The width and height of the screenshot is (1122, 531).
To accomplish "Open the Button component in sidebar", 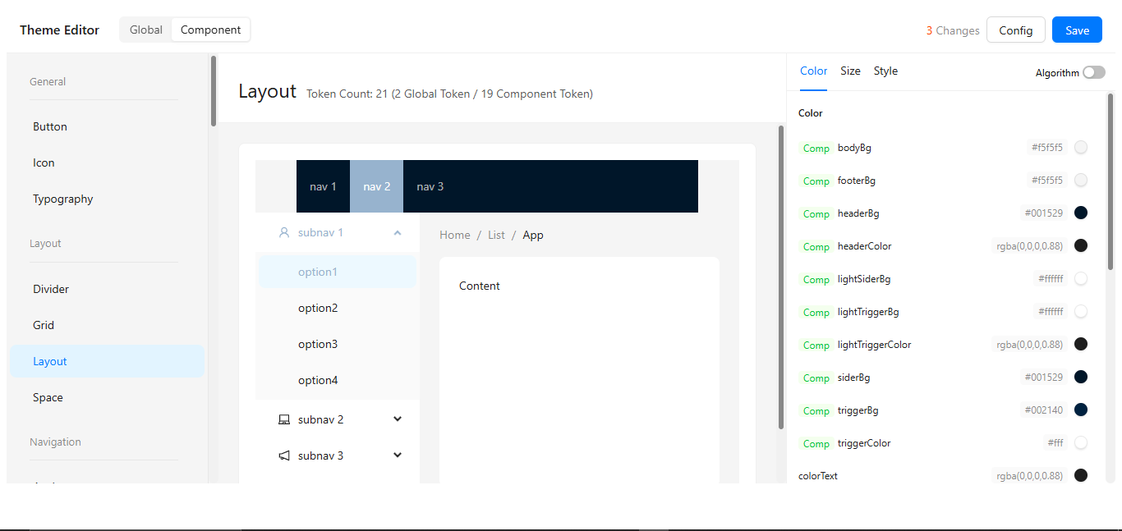I will (x=107, y=126).
